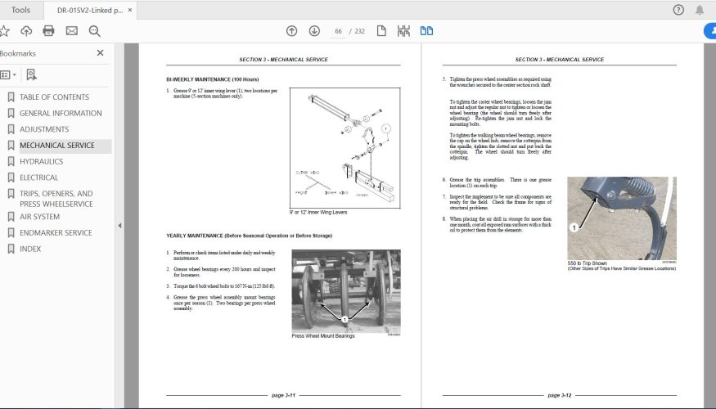
Task: Click the page number input field
Action: tap(337, 31)
